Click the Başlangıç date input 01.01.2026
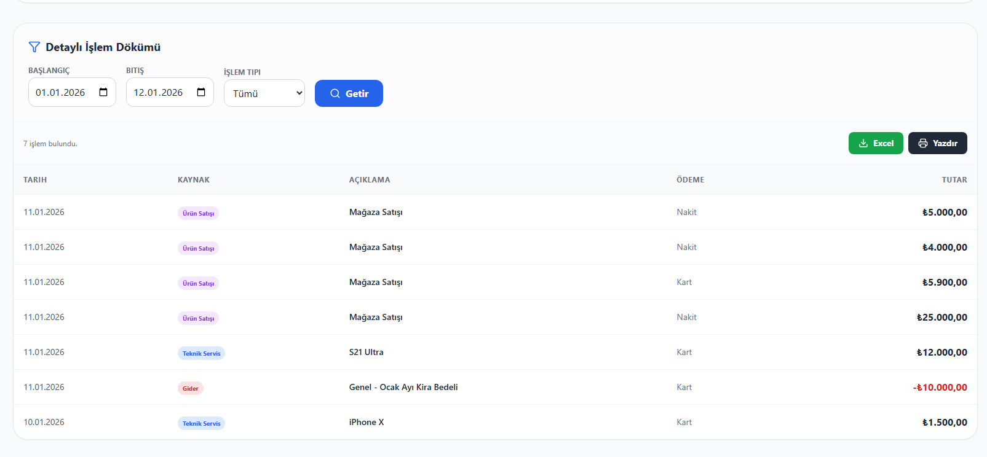Viewport: 987px width, 457px height. pyautogui.click(x=61, y=92)
